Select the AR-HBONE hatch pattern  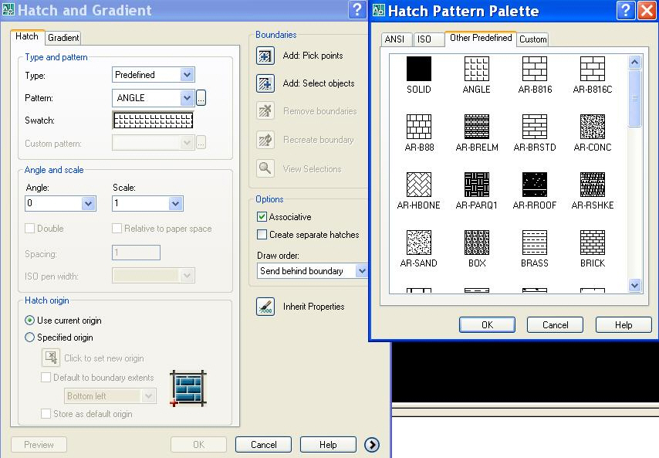pos(418,185)
